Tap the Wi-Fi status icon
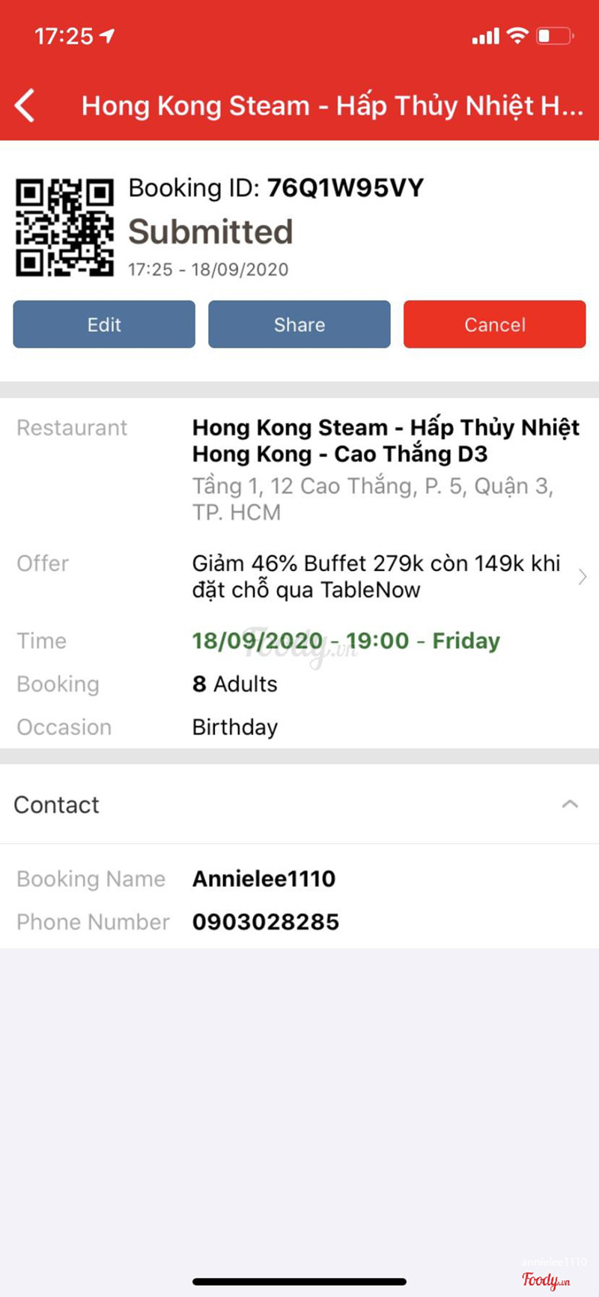This screenshot has width=599, height=1297. point(517,35)
